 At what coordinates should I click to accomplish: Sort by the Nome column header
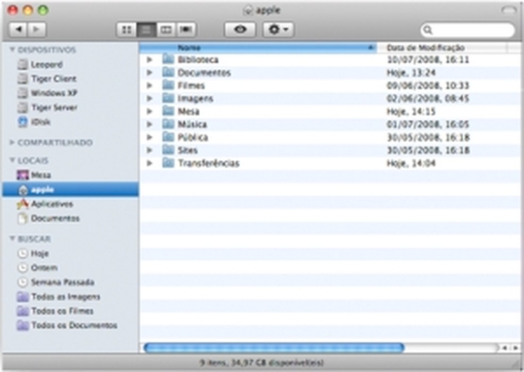coord(258,48)
